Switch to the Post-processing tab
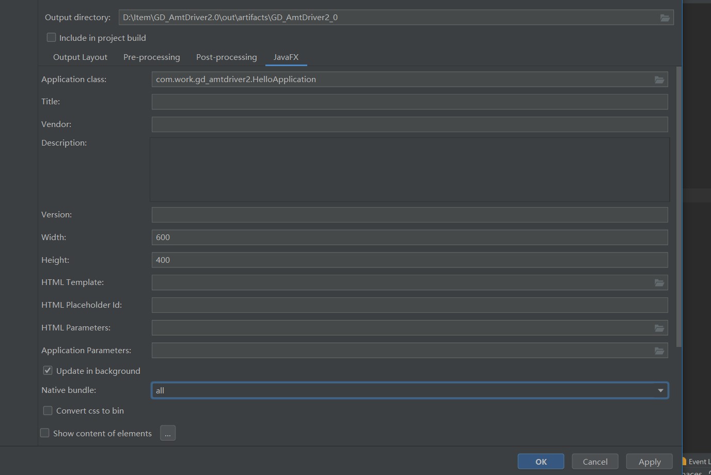 coord(226,57)
